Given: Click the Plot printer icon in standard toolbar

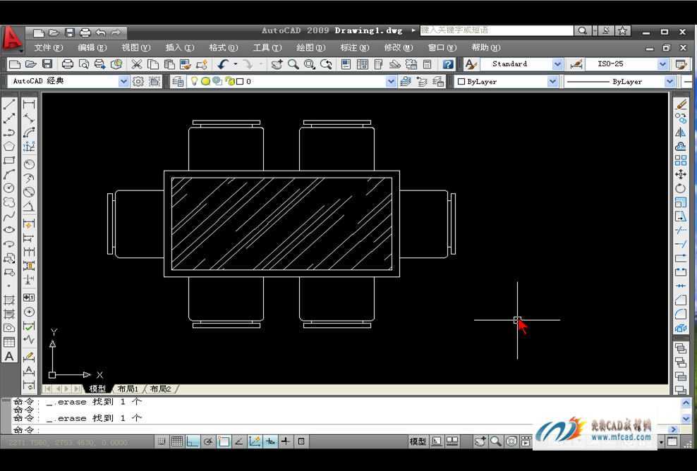Looking at the screenshot, I should point(68,64).
